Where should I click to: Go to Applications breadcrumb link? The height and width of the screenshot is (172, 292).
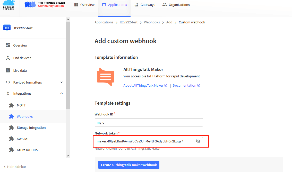tap(104, 22)
